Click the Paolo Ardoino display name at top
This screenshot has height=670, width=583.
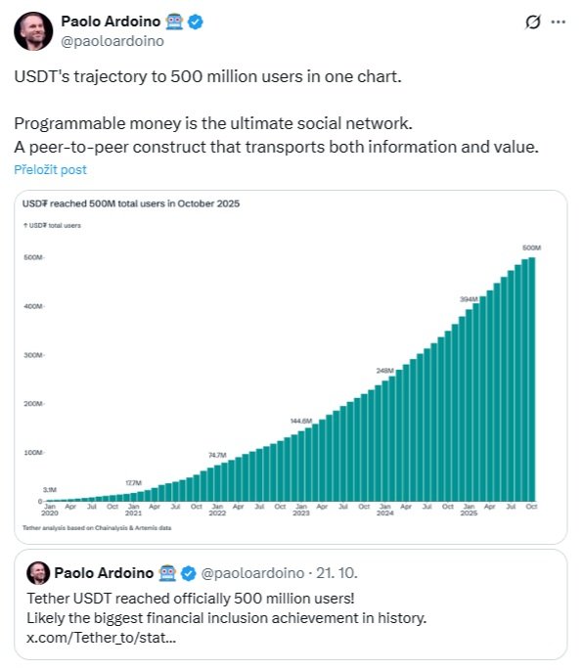111,22
